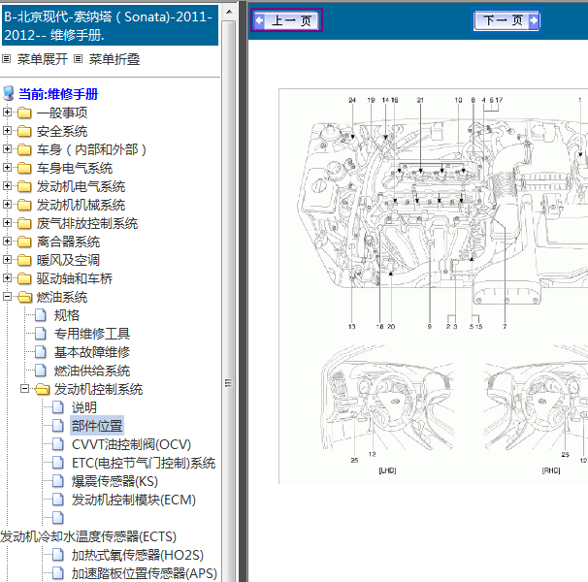The height and width of the screenshot is (582, 588).
Task: Click the page icon beside 爆震传感器(KS)
Action: (x=58, y=481)
